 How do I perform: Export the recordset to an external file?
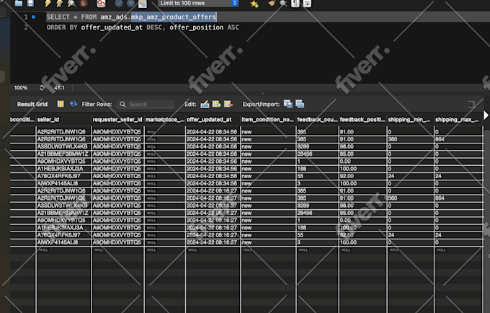tap(288, 105)
